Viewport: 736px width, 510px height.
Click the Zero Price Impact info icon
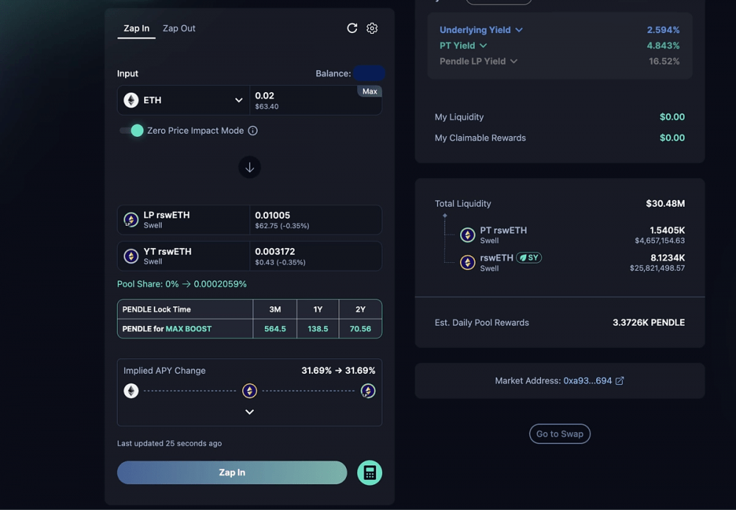point(252,130)
